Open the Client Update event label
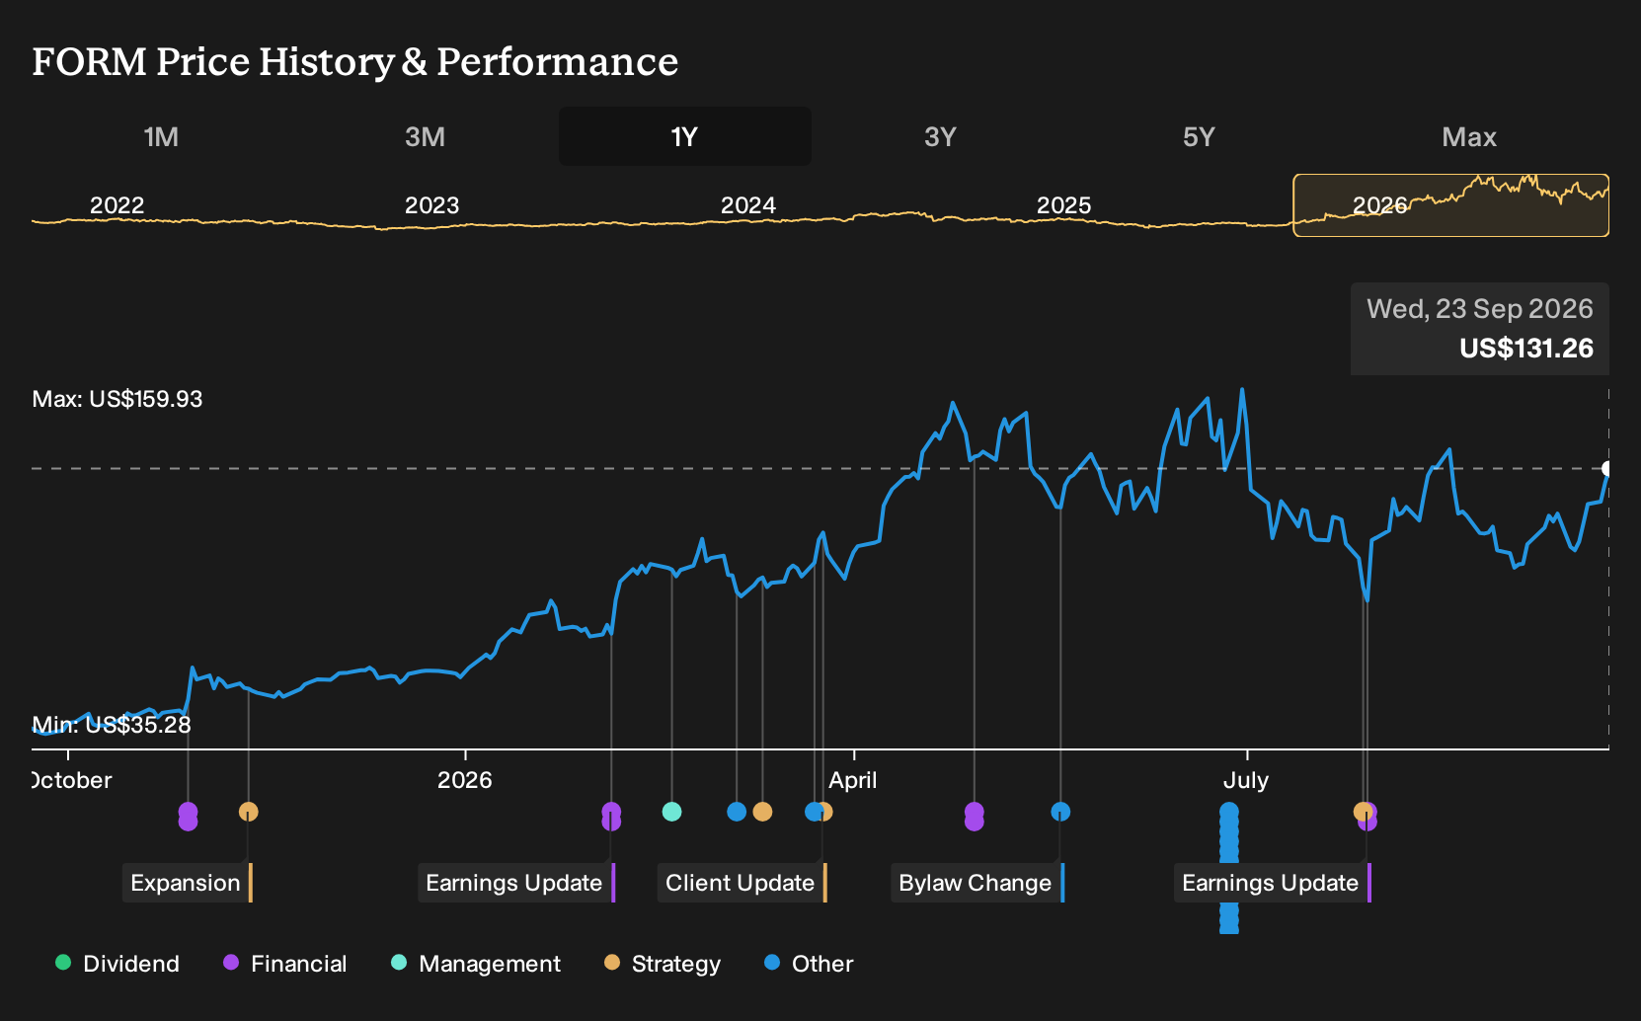1641x1021 pixels. pos(742,883)
